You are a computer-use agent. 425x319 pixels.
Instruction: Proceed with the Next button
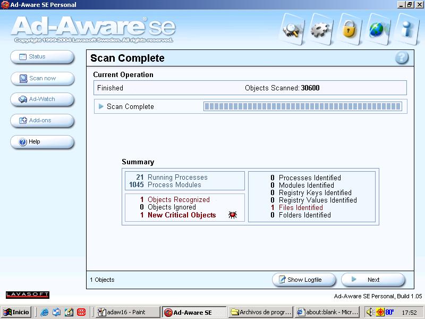pos(373,280)
